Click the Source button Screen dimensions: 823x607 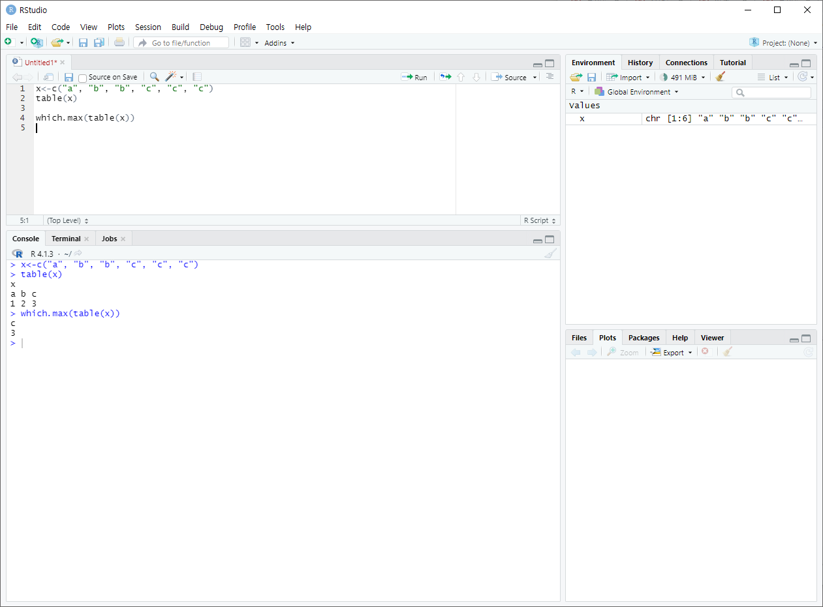click(510, 77)
